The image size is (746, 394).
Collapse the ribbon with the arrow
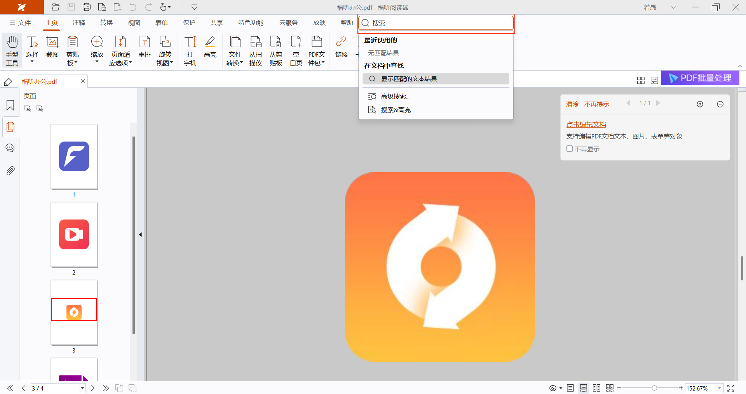pyautogui.click(x=740, y=66)
